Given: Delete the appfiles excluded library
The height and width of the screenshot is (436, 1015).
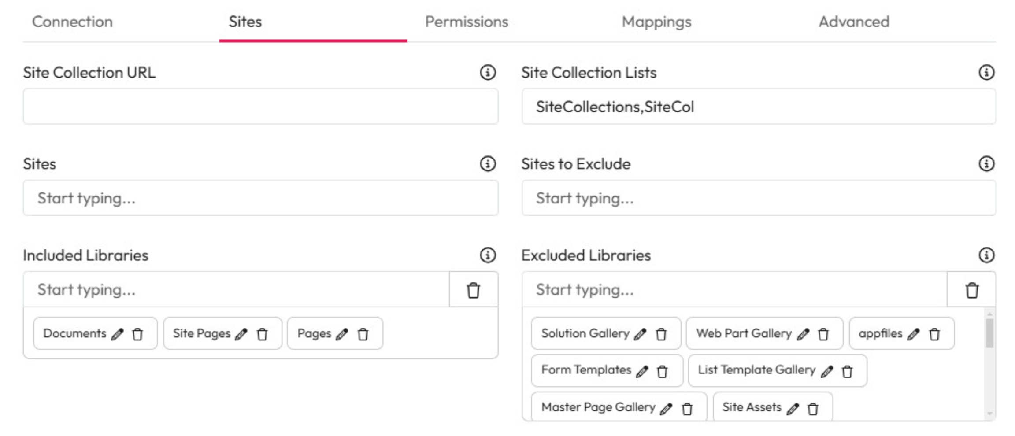Looking at the screenshot, I should tap(934, 334).
